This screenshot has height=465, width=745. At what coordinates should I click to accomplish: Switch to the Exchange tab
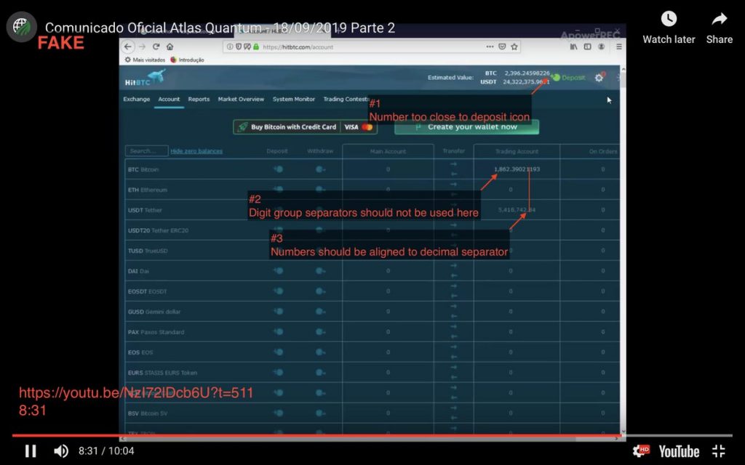tap(136, 99)
